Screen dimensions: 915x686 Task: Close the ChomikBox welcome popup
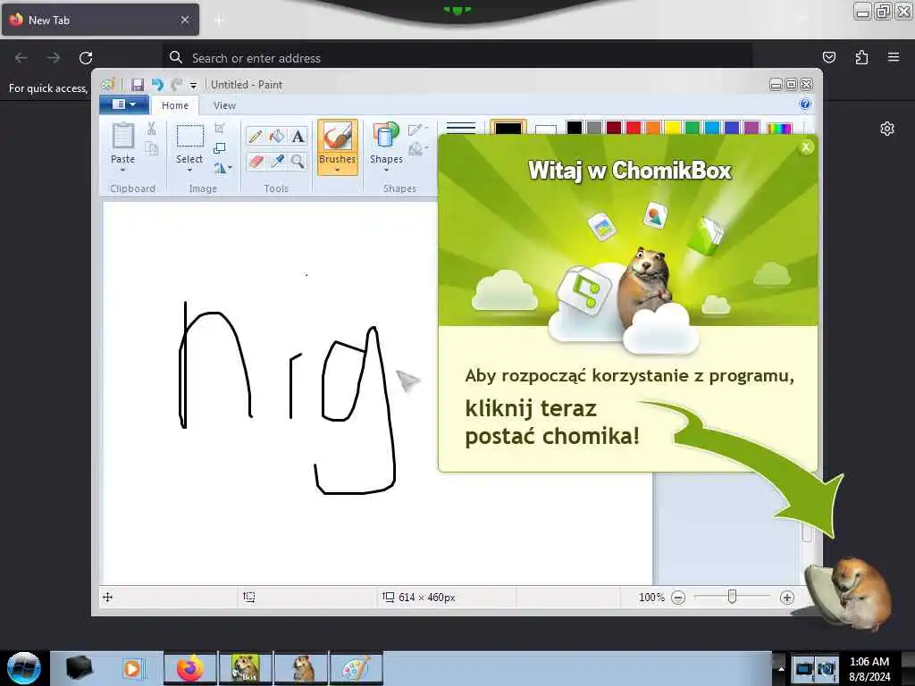(806, 147)
